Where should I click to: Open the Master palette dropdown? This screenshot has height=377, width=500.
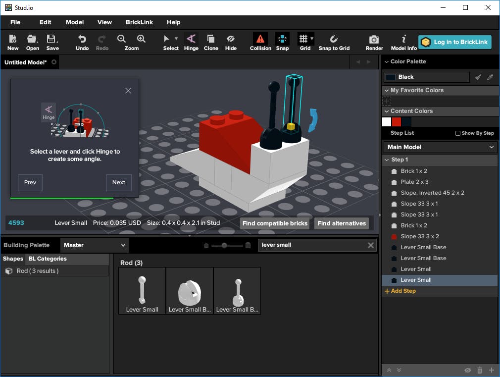point(94,245)
